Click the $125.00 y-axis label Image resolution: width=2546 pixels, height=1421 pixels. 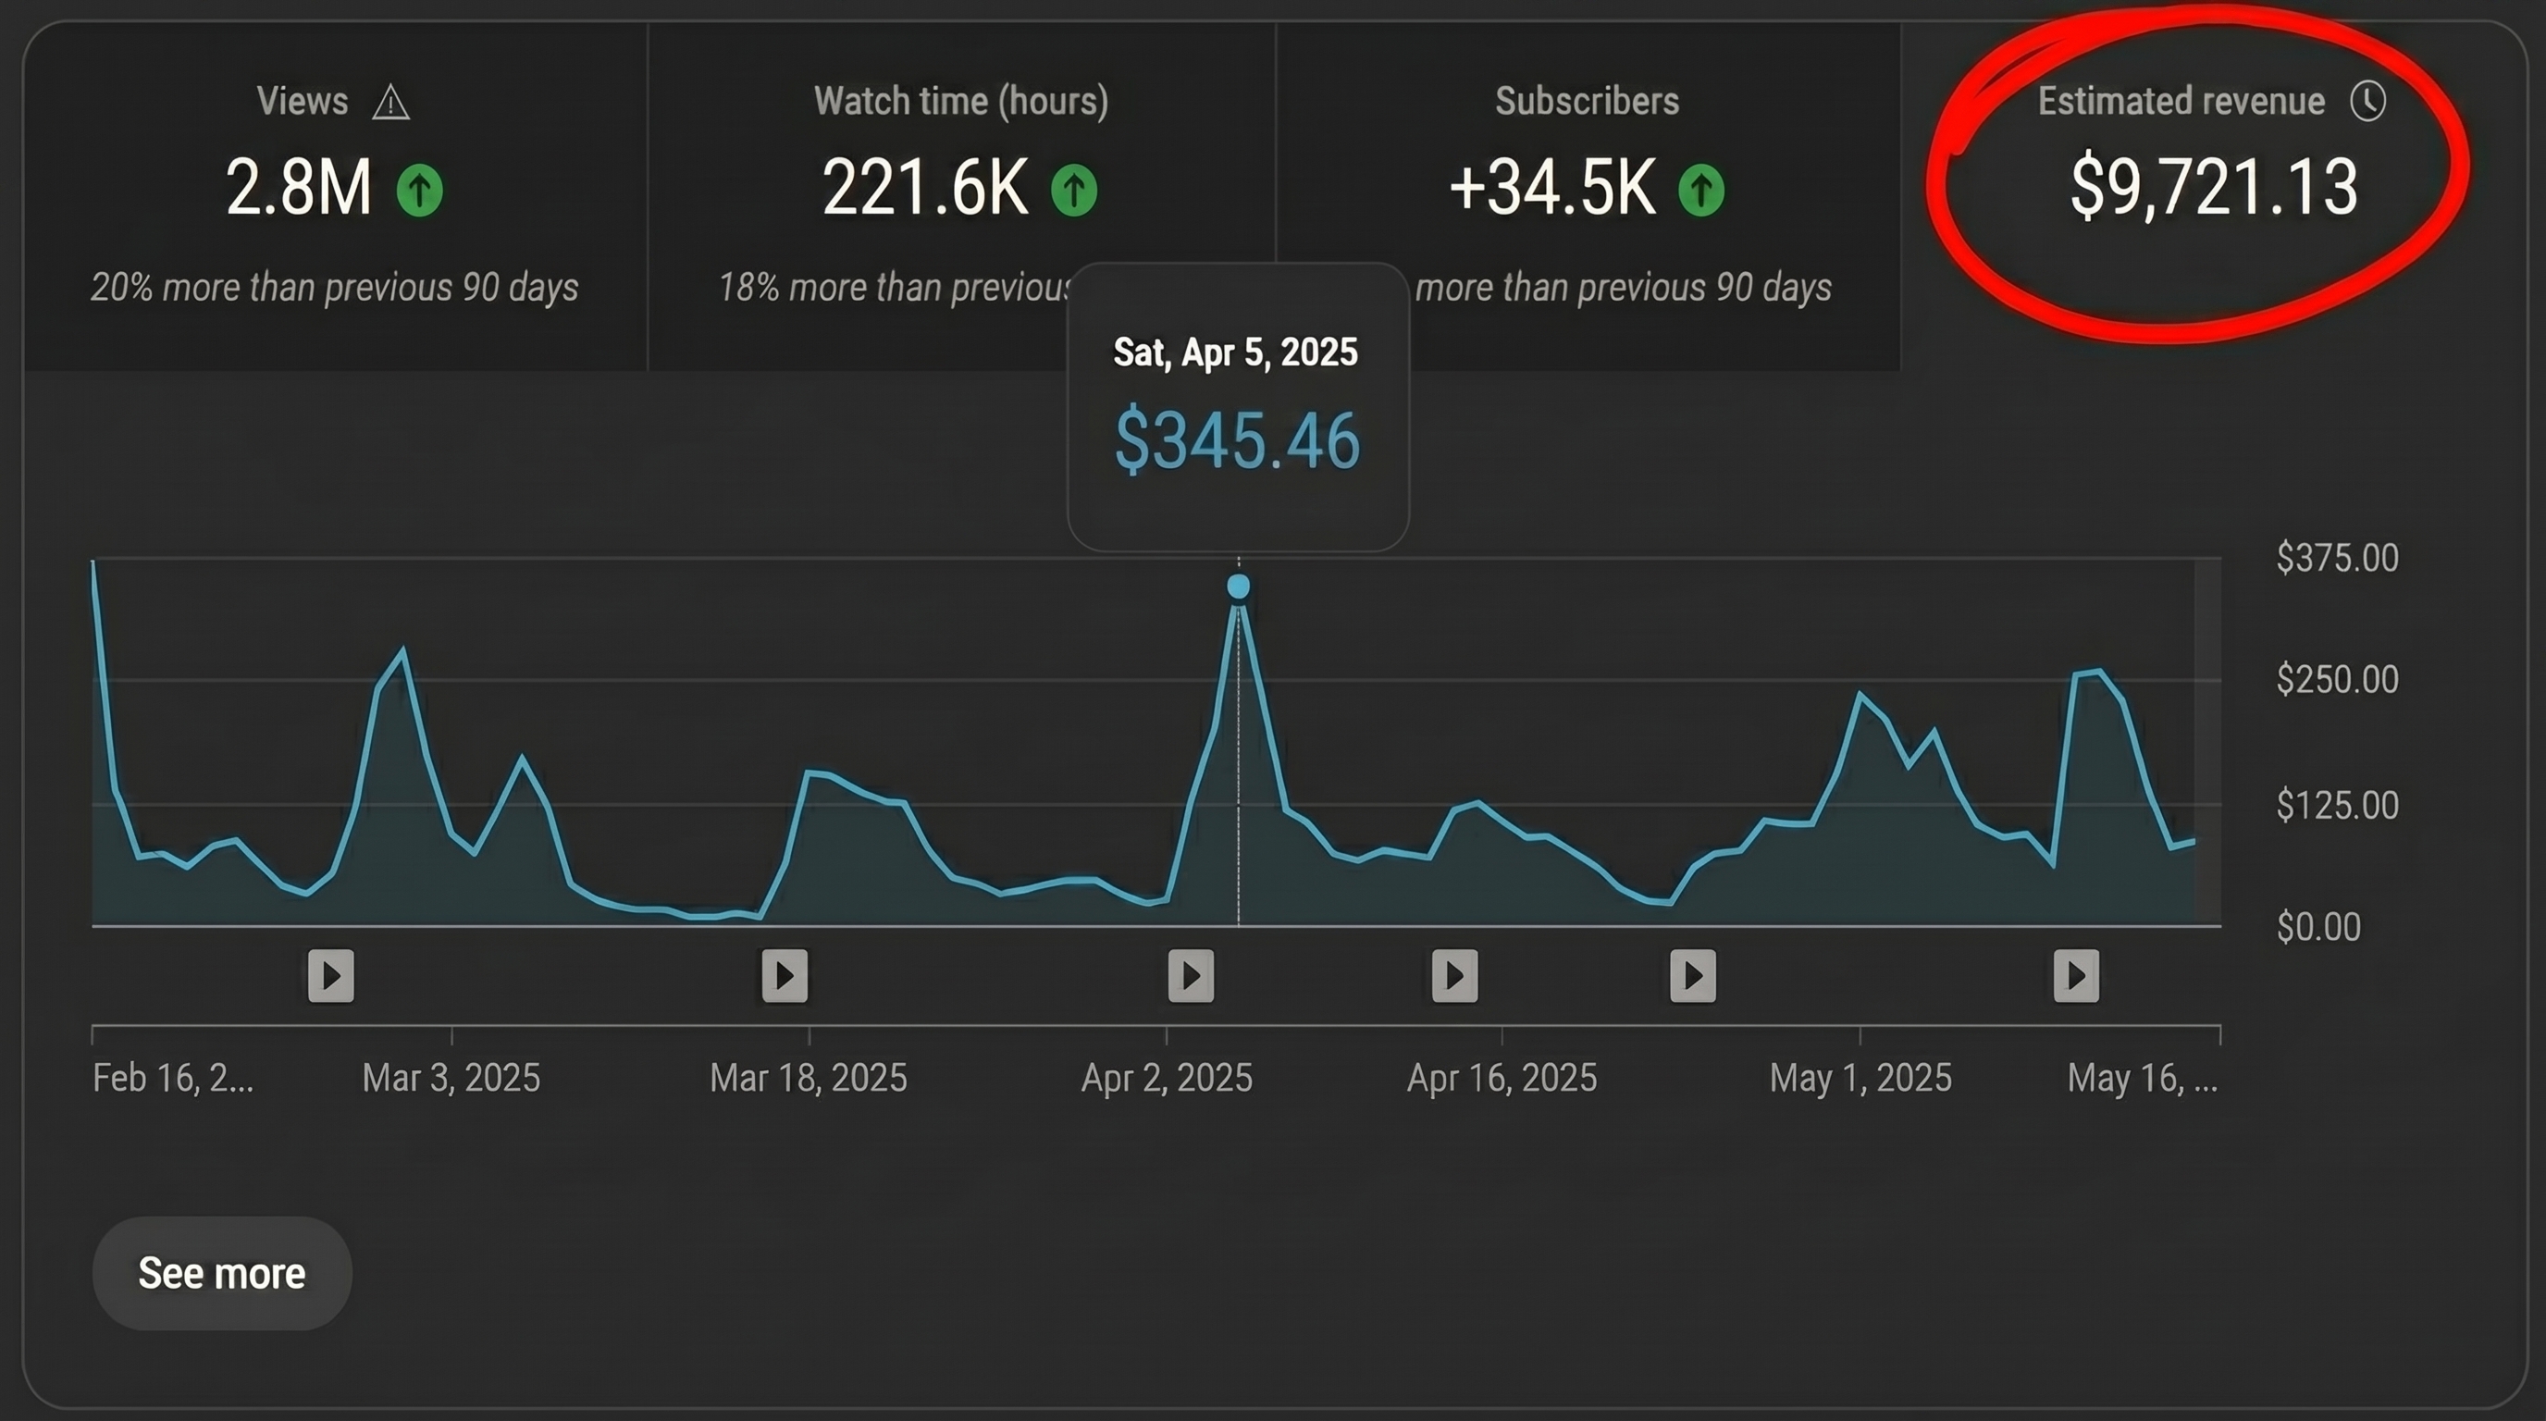click(x=2338, y=804)
